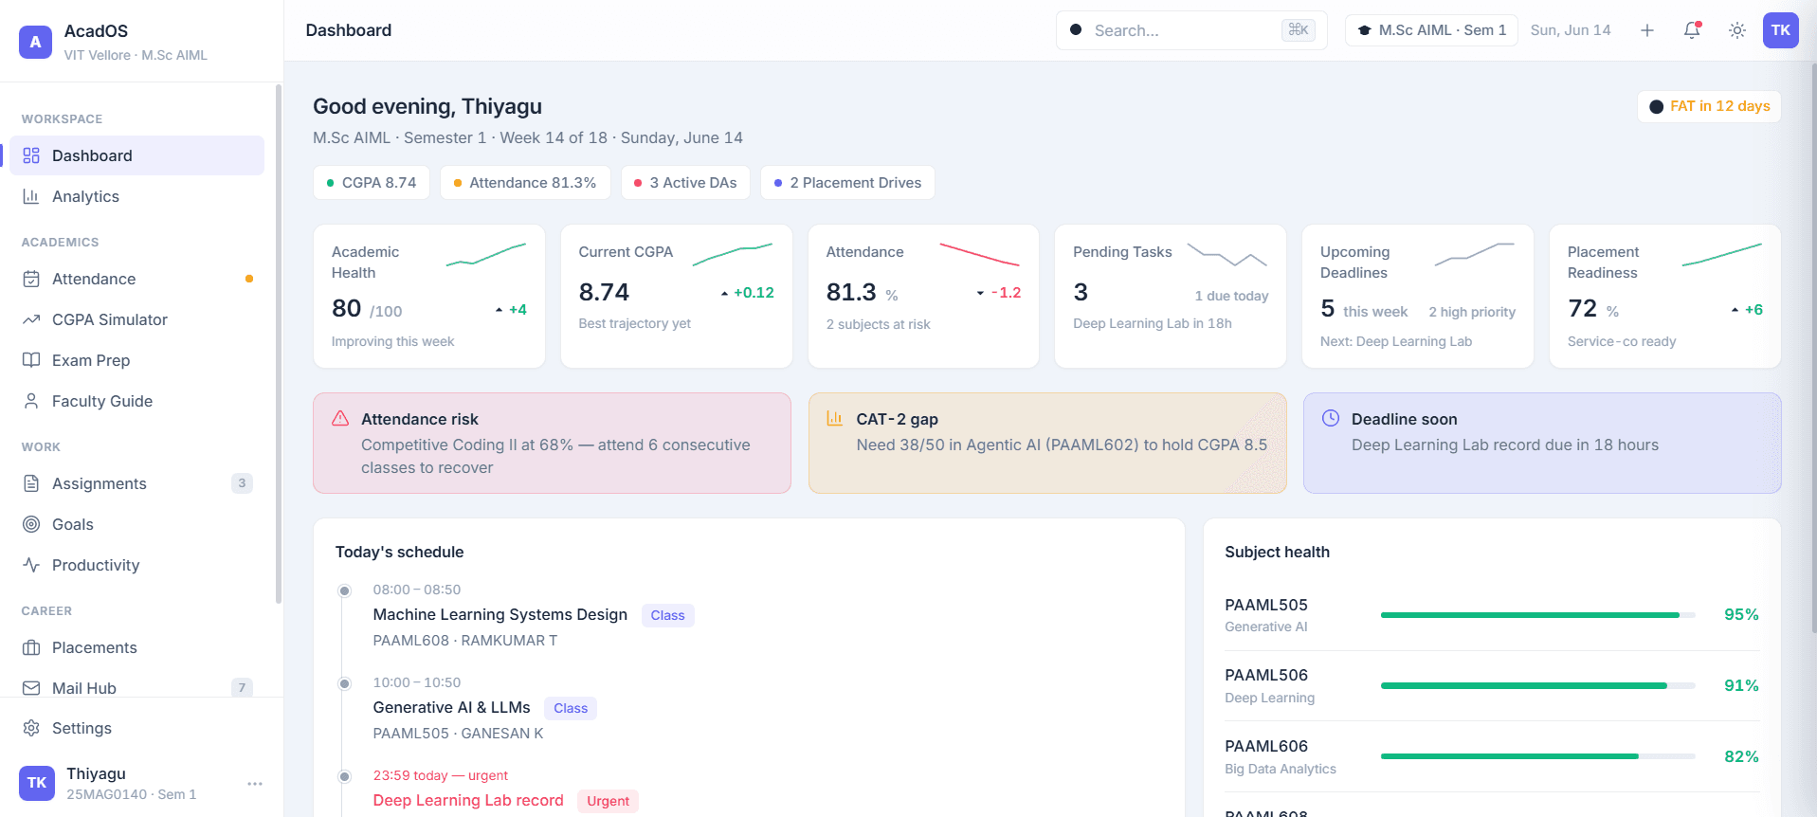
Task: Open the CGPA Simulator page
Action: click(x=136, y=319)
